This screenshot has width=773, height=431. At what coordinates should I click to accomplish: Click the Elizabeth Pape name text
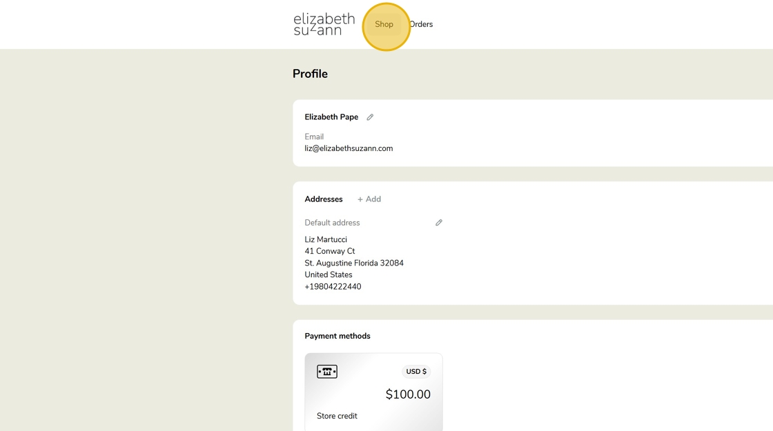click(331, 117)
